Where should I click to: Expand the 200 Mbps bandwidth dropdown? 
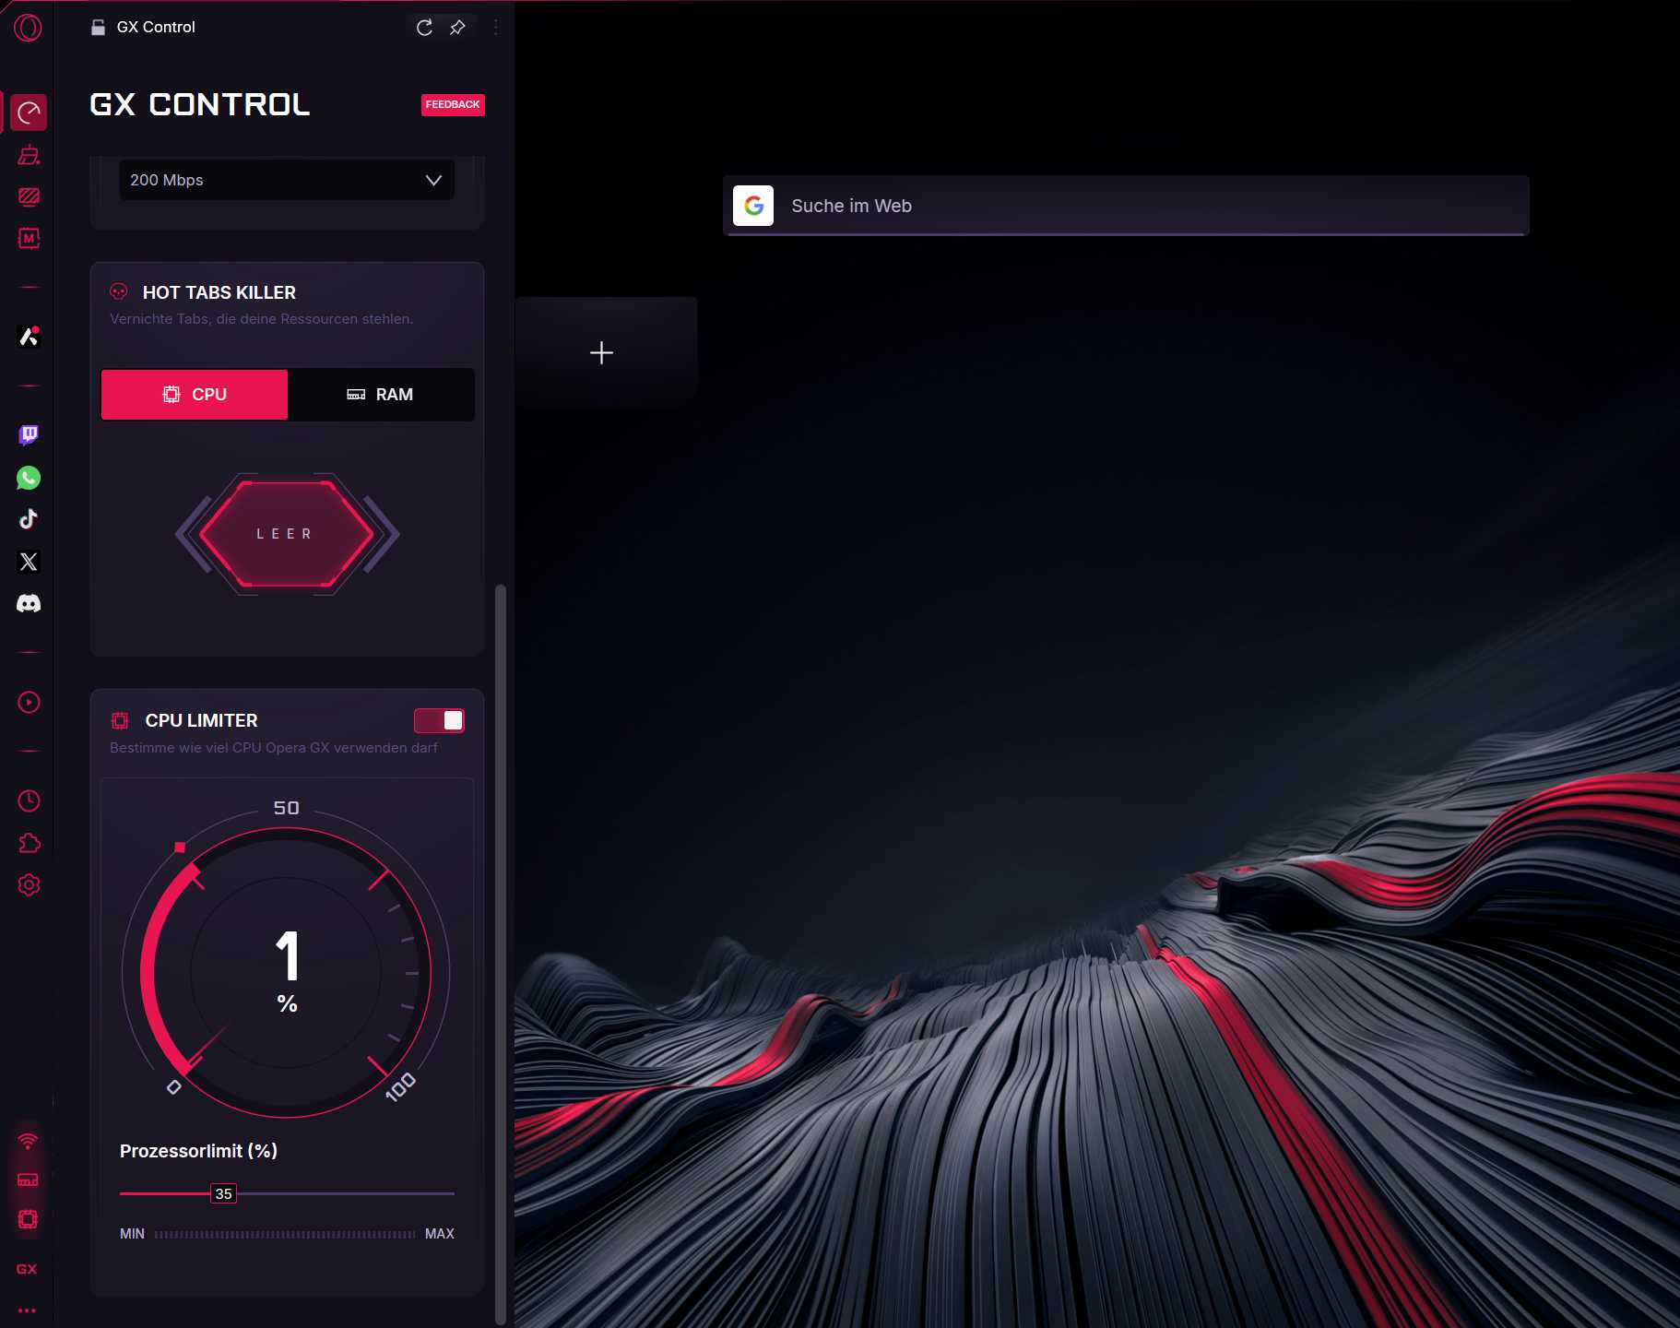click(x=286, y=180)
